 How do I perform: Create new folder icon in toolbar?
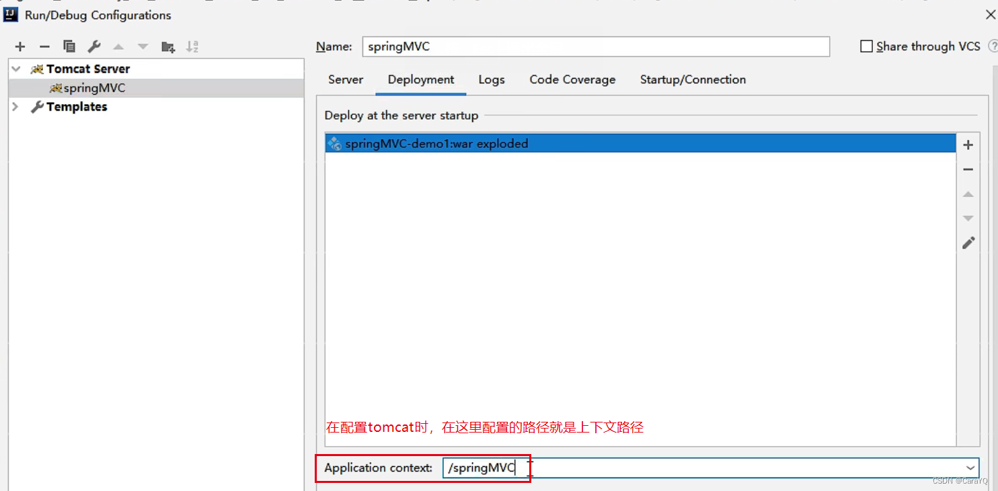[x=168, y=46]
